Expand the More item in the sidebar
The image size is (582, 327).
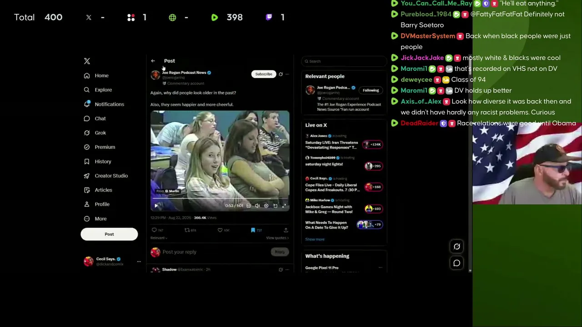point(95,219)
